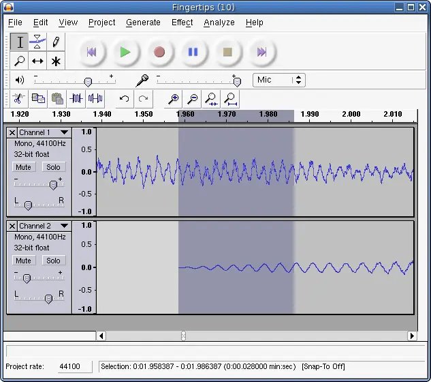431x382 pixels.
Task: Select the Envelope tool
Action: coord(38,42)
